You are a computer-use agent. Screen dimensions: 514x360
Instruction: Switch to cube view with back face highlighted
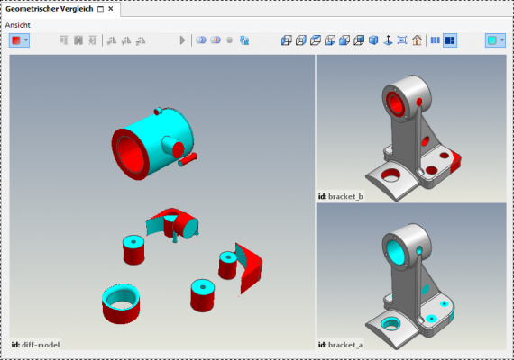pyautogui.click(x=359, y=40)
